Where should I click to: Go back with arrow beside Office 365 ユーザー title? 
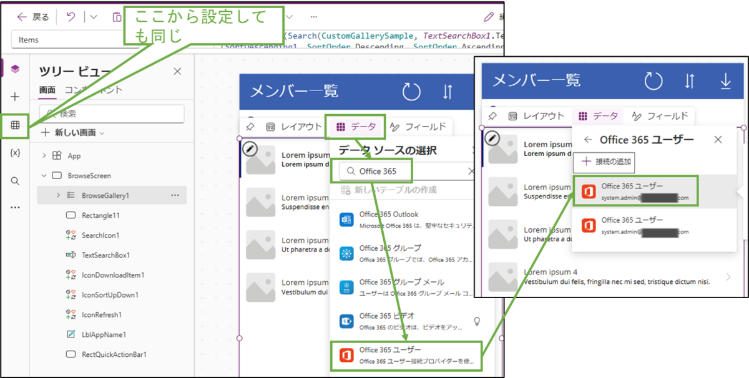(x=588, y=140)
